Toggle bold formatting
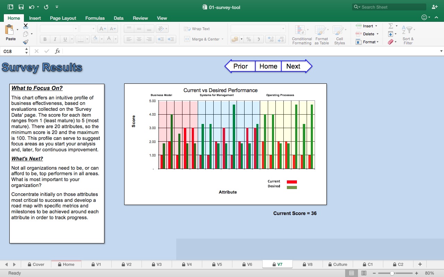The height and width of the screenshot is (277, 444). [44, 39]
